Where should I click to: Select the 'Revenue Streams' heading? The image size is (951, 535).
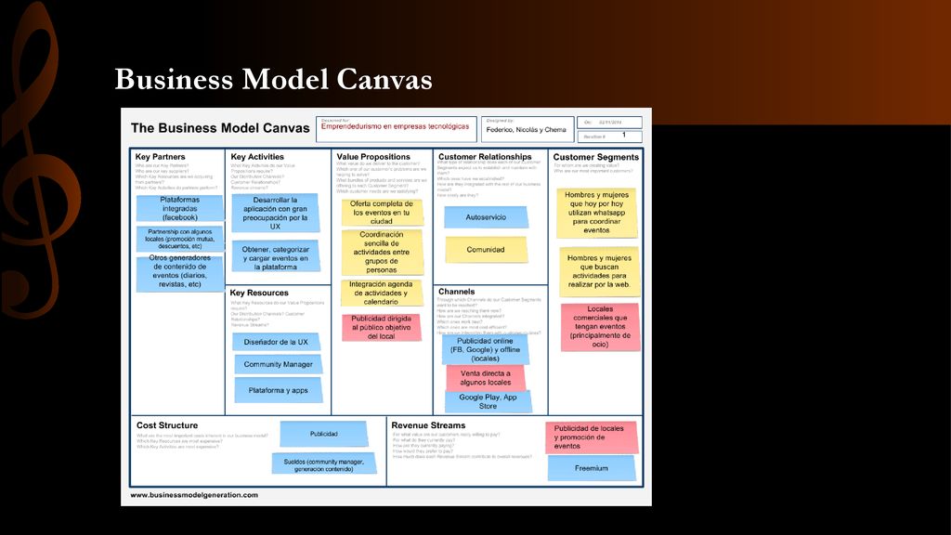(x=428, y=425)
